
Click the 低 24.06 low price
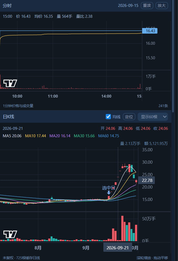tap(143, 129)
